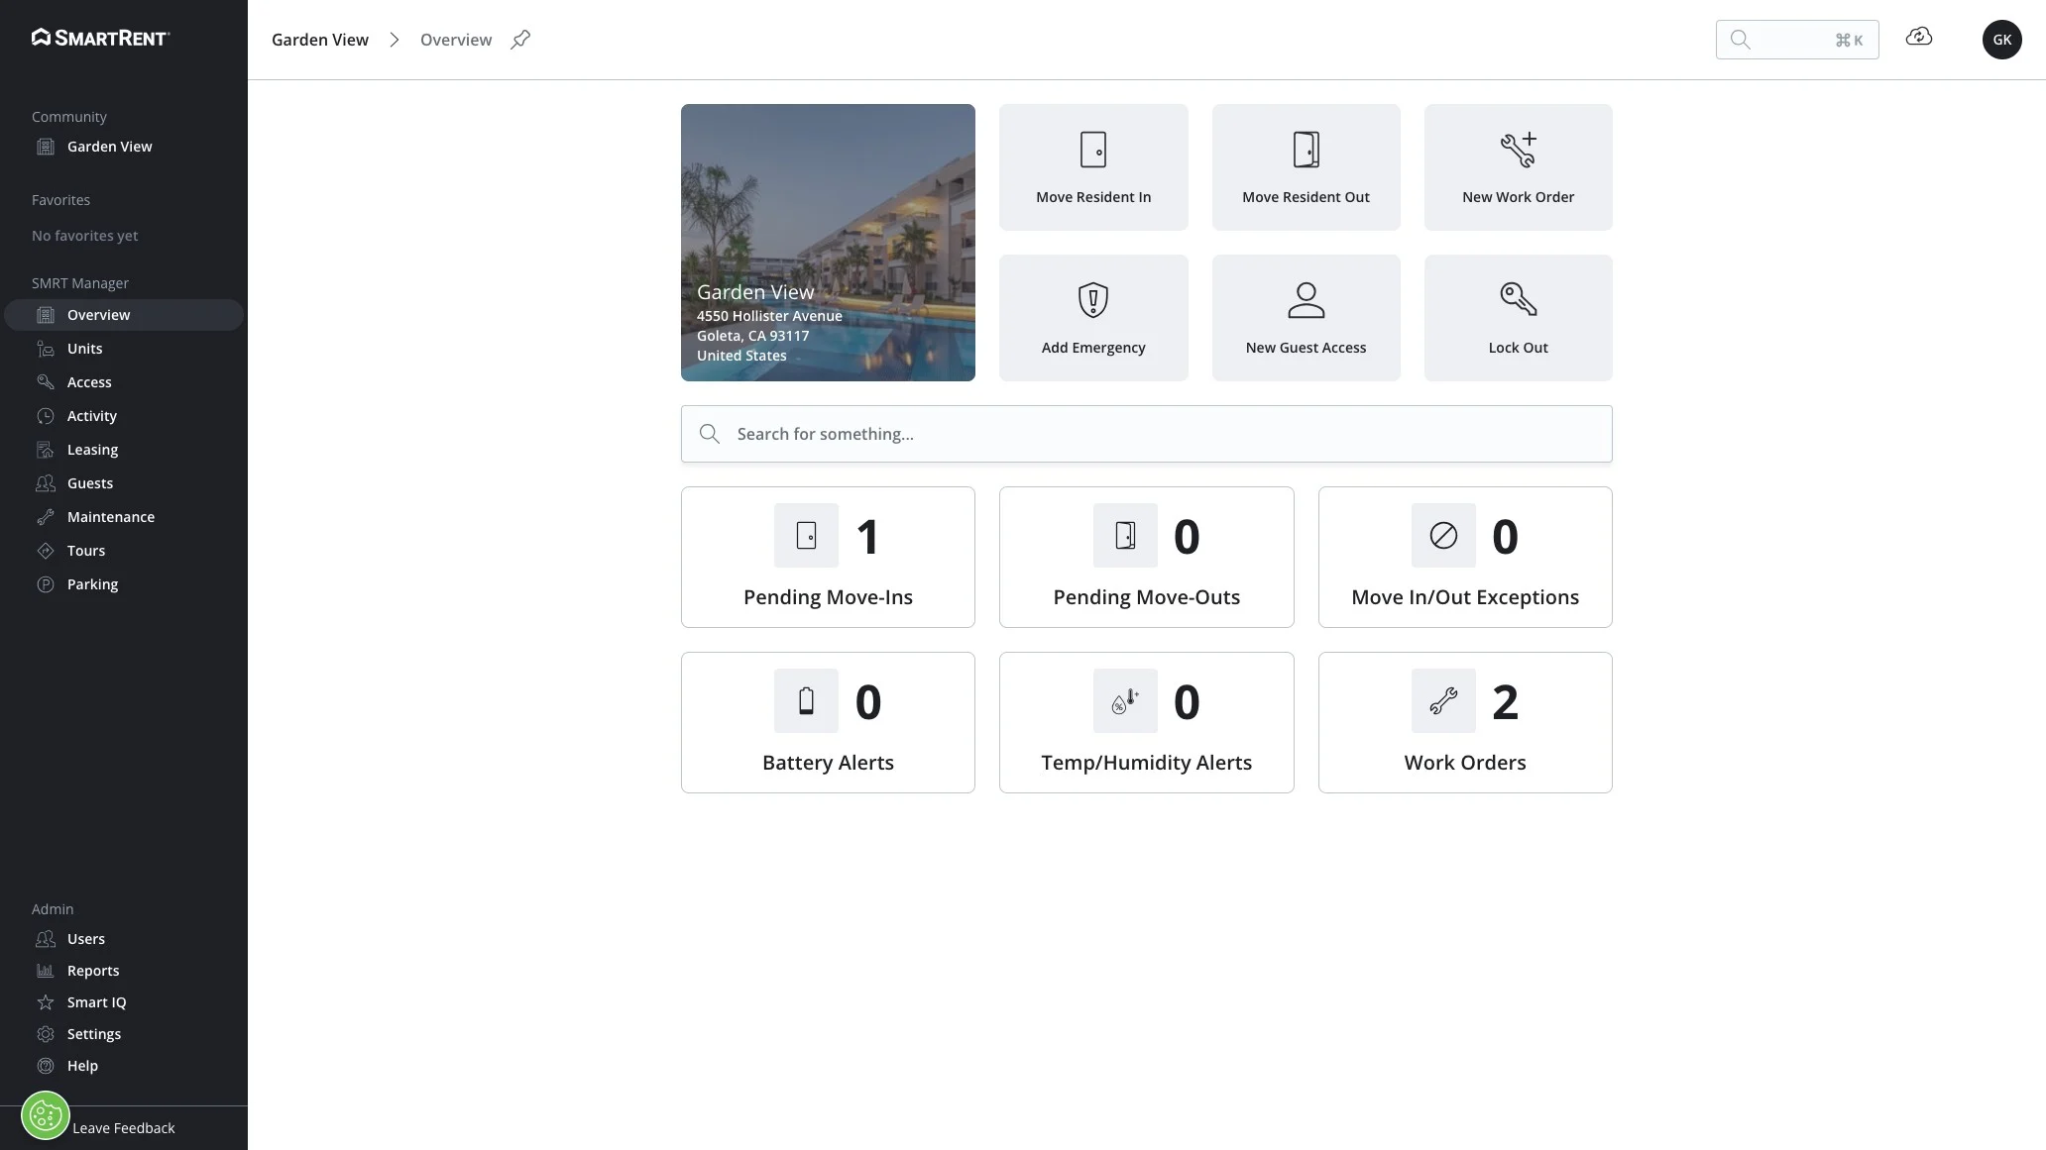Click the SmartRent logo

pos(101,38)
